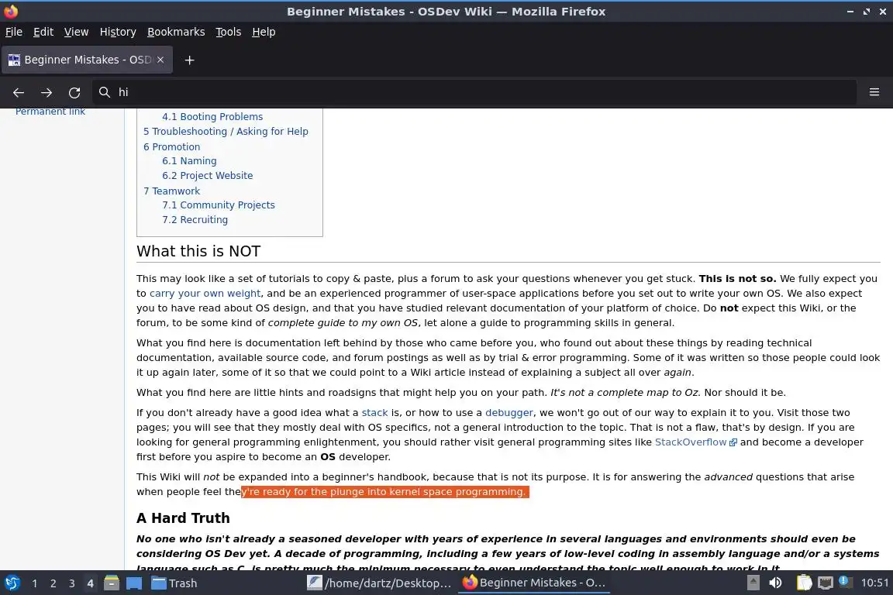
Task: Open the volume control in tray
Action: (775, 583)
